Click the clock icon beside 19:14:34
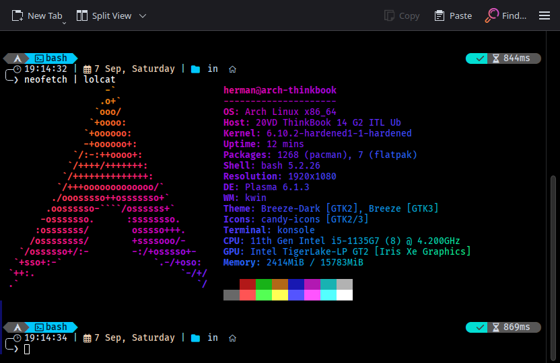Screen dimensions: 560x363 pyautogui.click(x=17, y=337)
